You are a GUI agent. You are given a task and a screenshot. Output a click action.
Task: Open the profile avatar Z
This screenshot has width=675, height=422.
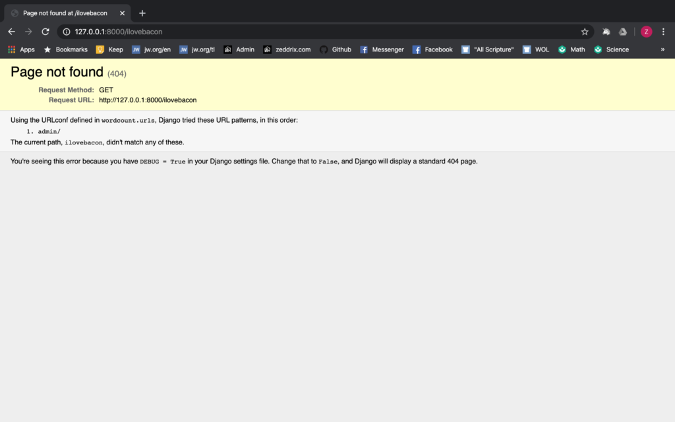646,32
